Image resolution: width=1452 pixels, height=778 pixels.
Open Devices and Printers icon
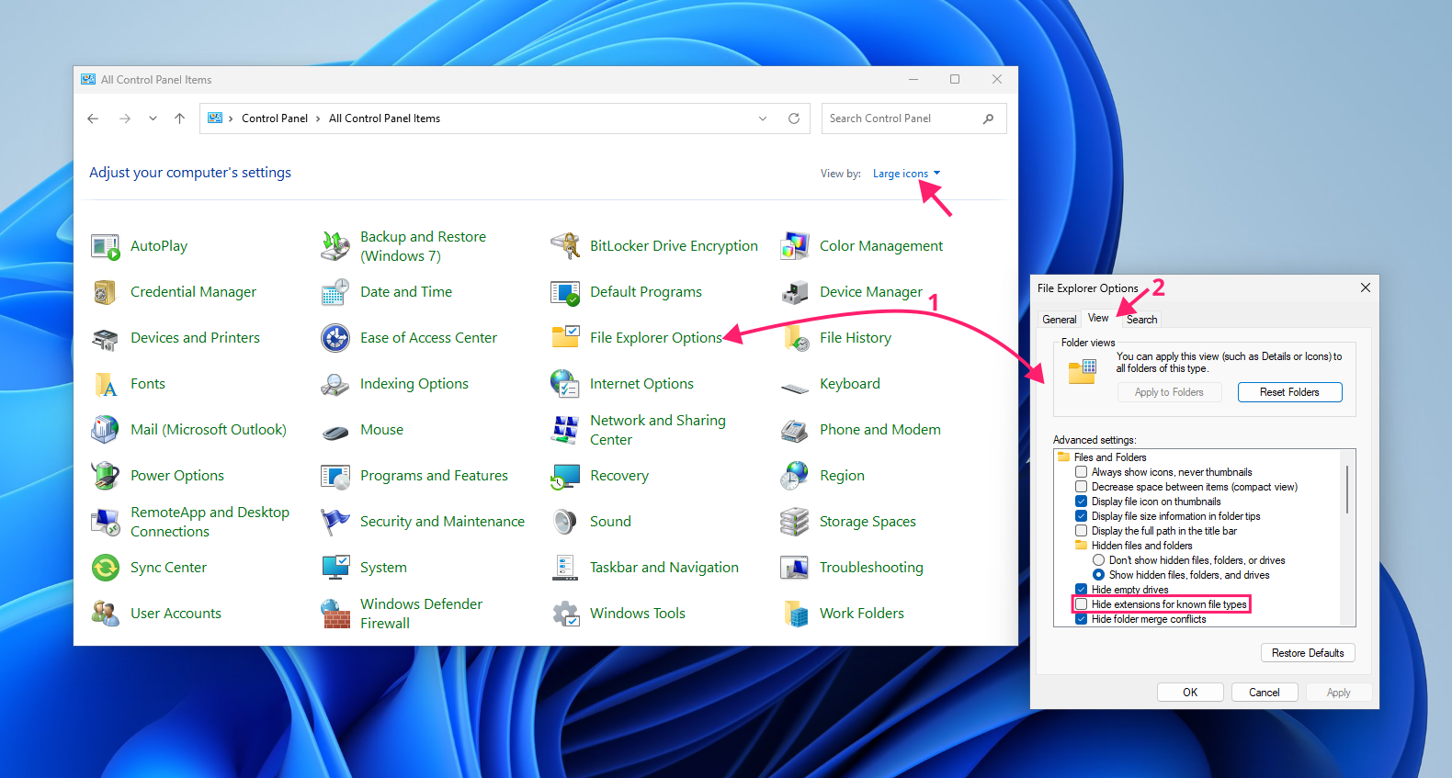coord(106,338)
